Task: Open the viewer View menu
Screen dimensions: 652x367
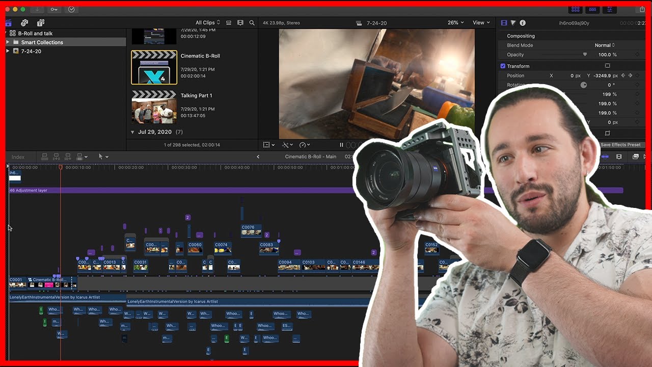Action: pos(481,22)
